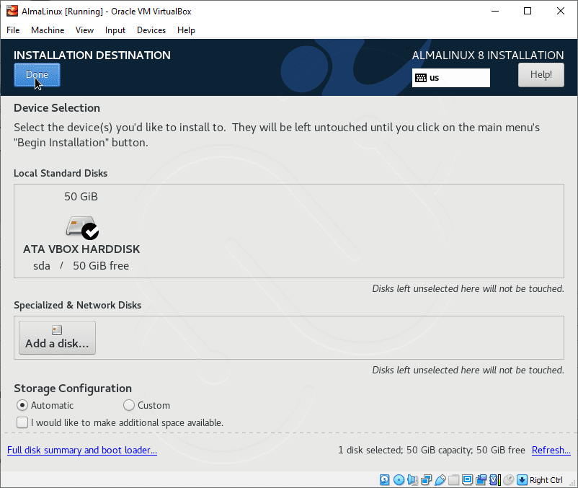Click the display monitor icon in status bar

tap(468, 479)
